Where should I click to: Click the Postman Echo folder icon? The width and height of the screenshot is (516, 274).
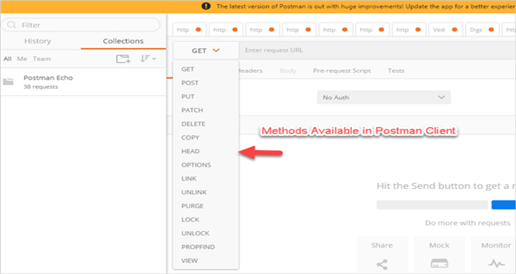click(x=8, y=82)
